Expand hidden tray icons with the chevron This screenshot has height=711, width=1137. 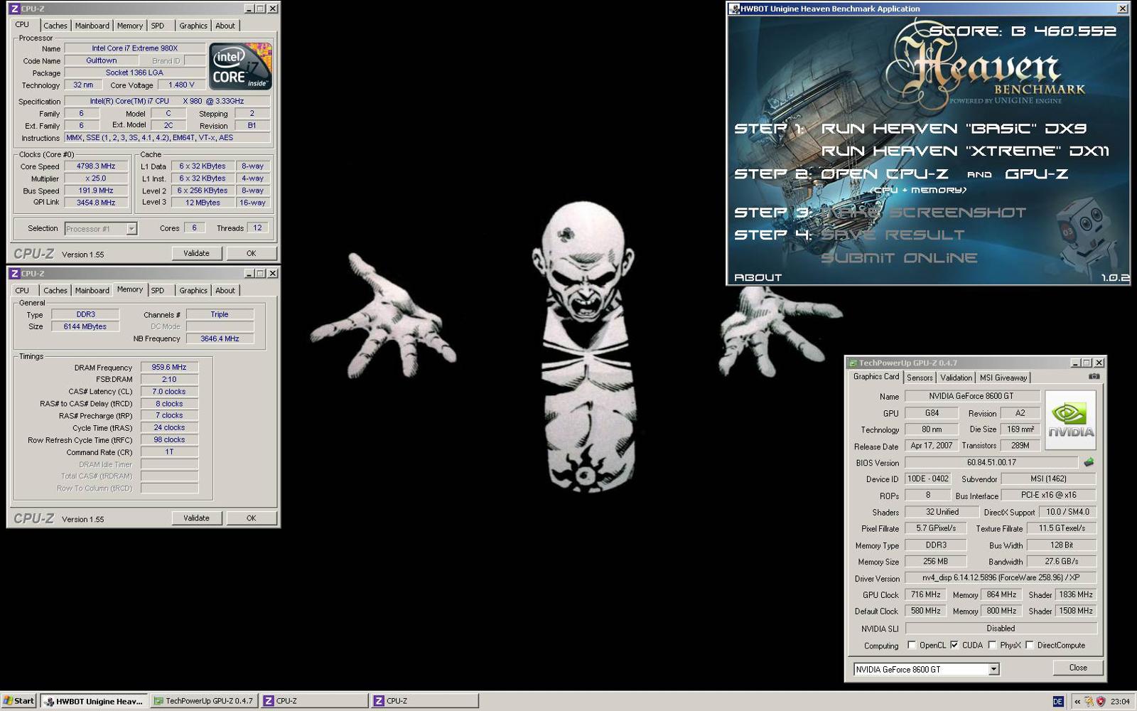(x=1077, y=701)
